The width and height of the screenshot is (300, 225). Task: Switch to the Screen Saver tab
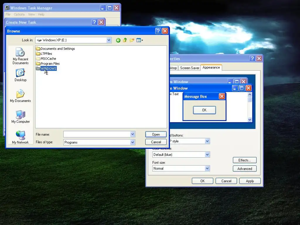(x=190, y=68)
